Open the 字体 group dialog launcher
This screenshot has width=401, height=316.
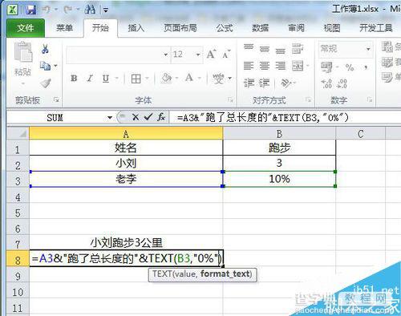click(230, 99)
